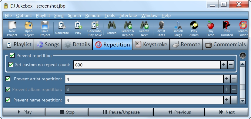This screenshot has width=251, height=119.
Task: Select the Repetition tab
Action: click(x=112, y=44)
